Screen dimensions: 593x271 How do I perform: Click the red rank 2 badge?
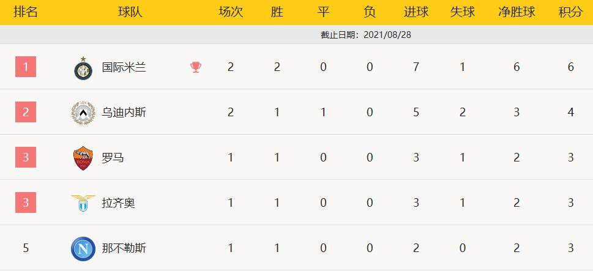[26, 113]
